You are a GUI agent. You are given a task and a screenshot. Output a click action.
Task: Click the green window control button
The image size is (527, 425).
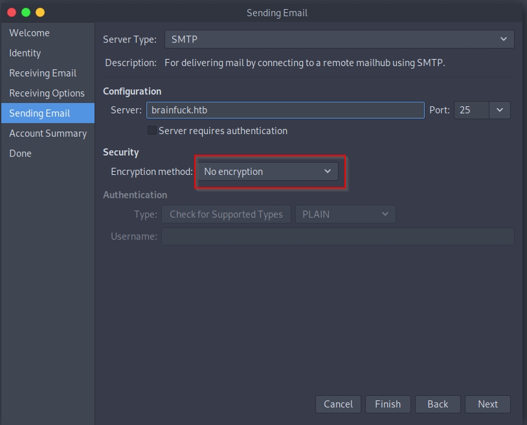point(26,12)
